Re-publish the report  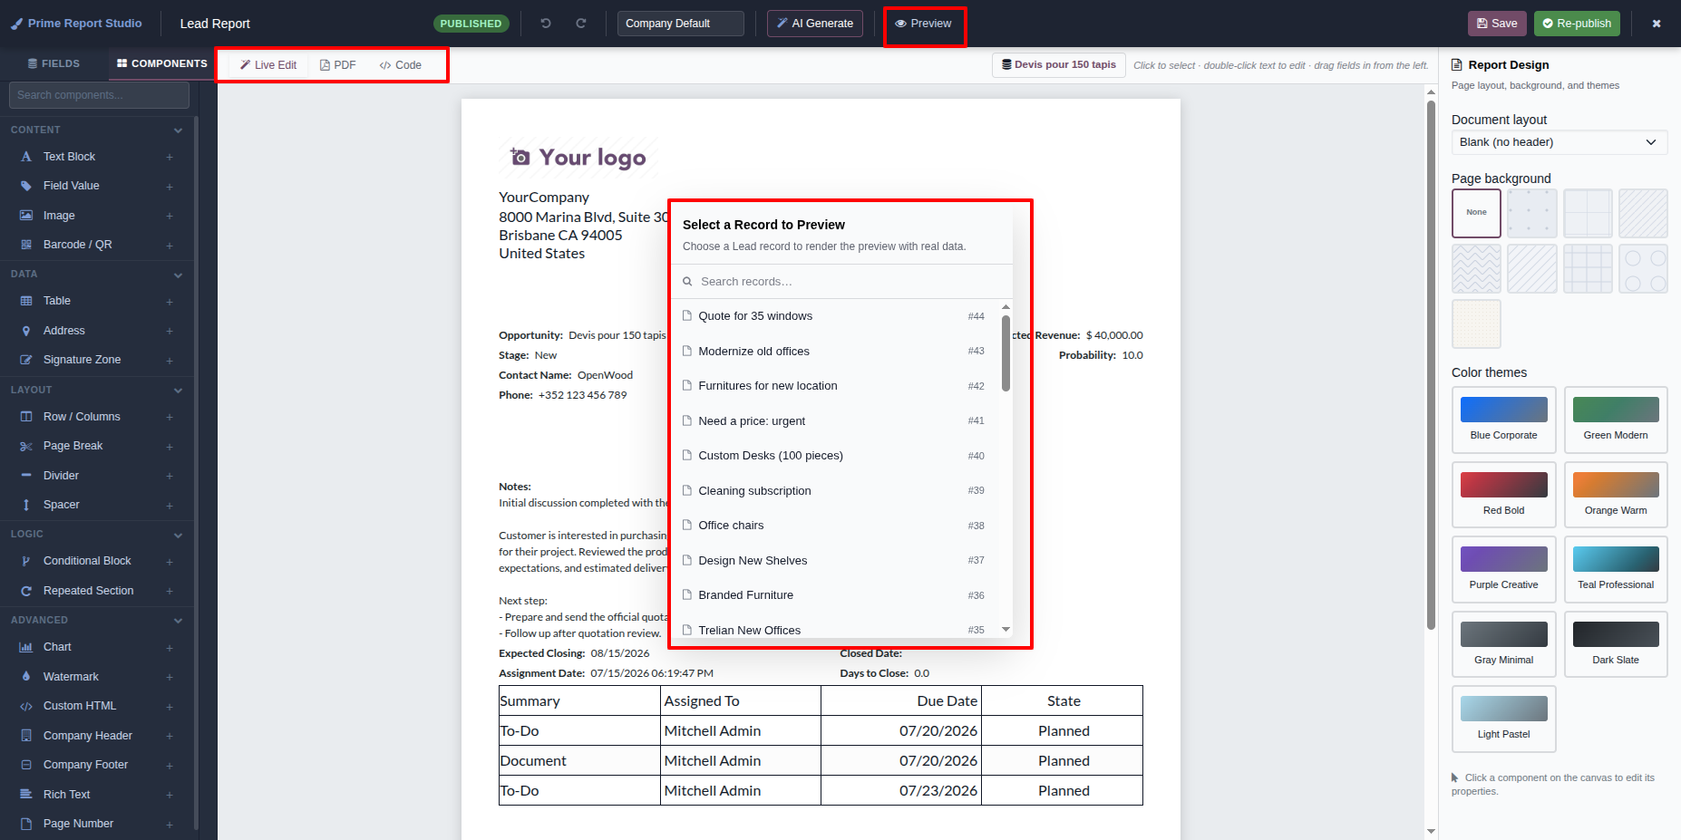click(1577, 24)
